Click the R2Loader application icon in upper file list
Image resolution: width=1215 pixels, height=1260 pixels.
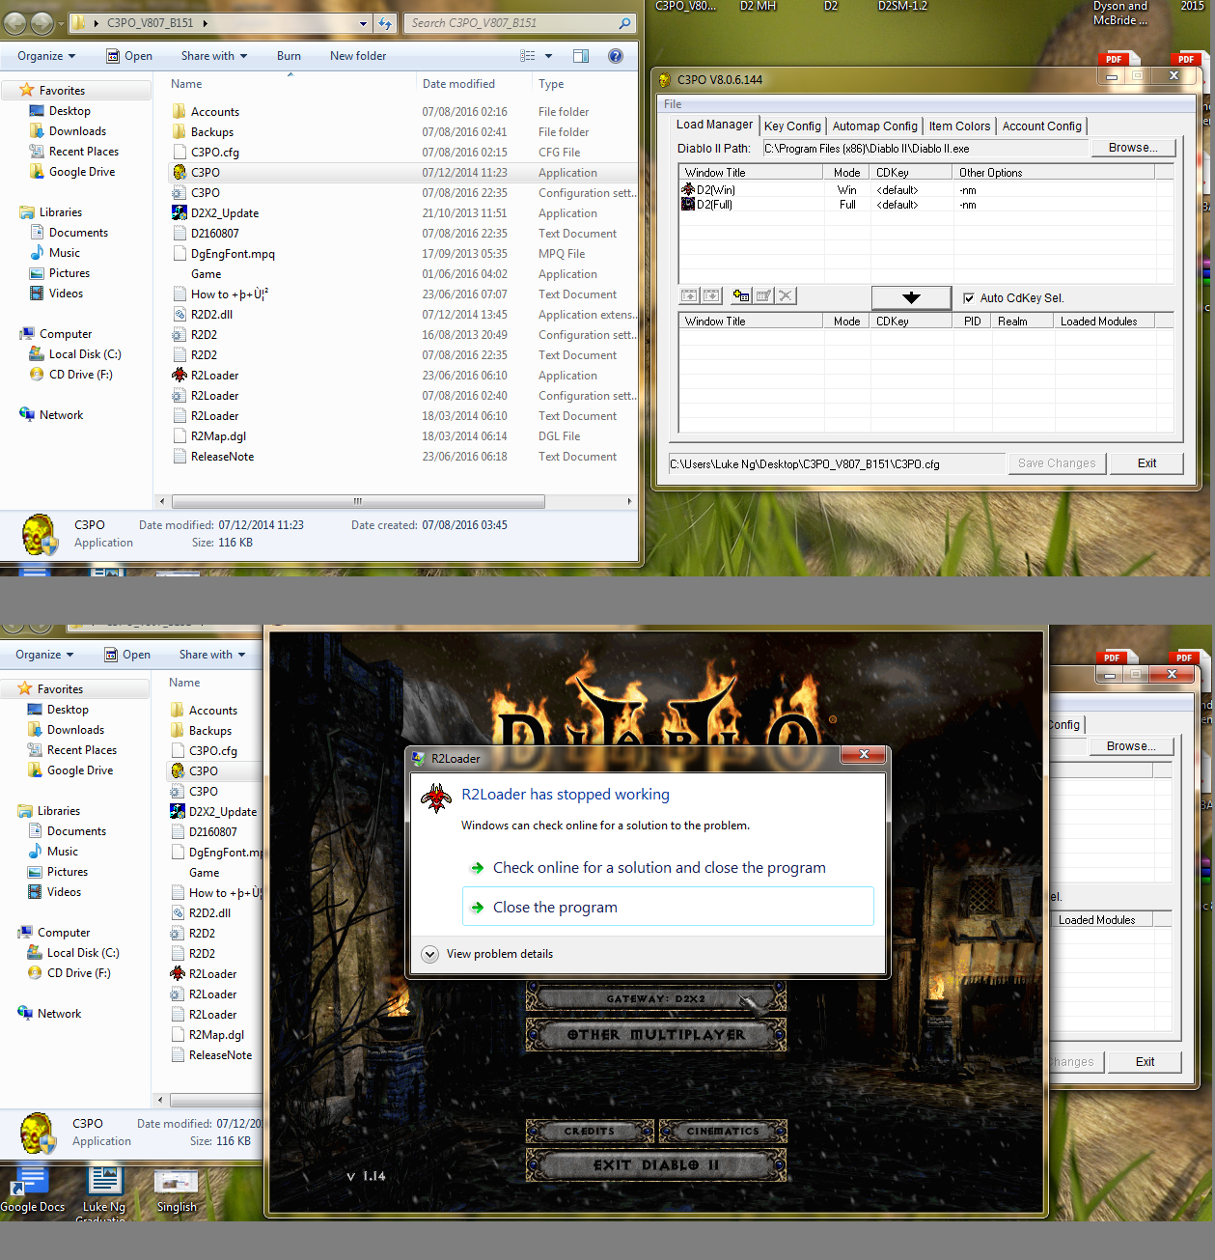179,376
